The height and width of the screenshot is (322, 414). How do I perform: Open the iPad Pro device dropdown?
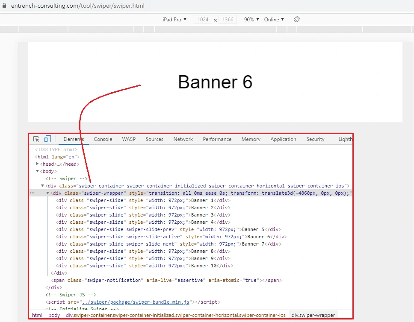point(174,20)
